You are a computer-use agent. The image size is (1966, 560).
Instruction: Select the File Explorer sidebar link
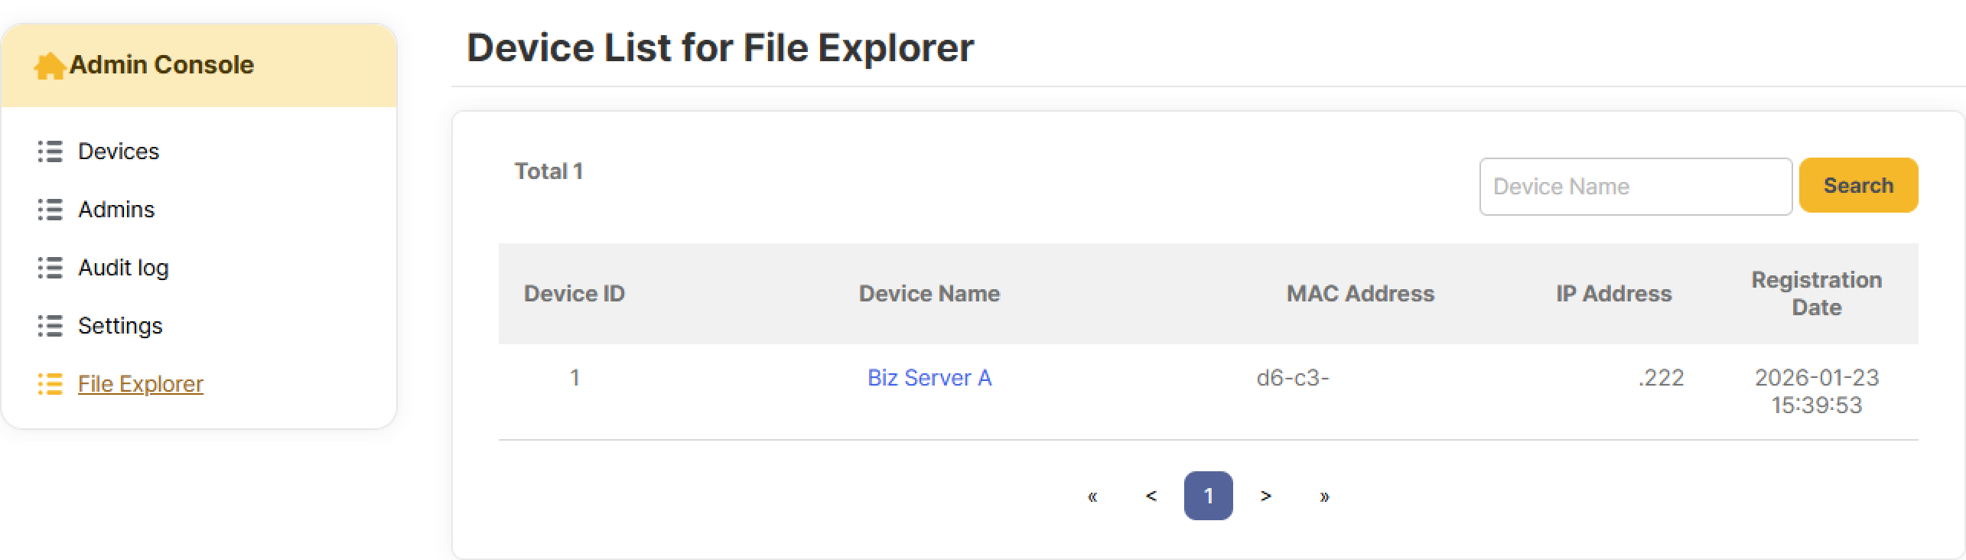pyautogui.click(x=141, y=384)
